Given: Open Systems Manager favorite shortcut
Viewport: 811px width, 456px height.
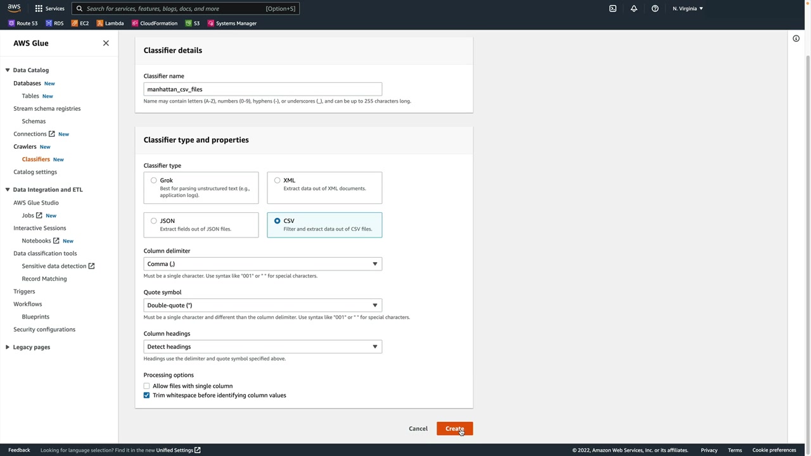Looking at the screenshot, I should tap(233, 23).
